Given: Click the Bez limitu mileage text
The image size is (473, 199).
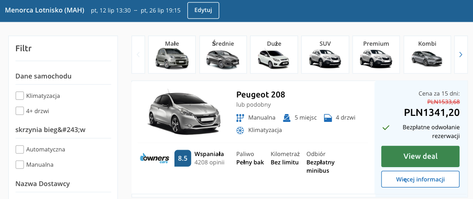Looking at the screenshot, I should 284,163.
